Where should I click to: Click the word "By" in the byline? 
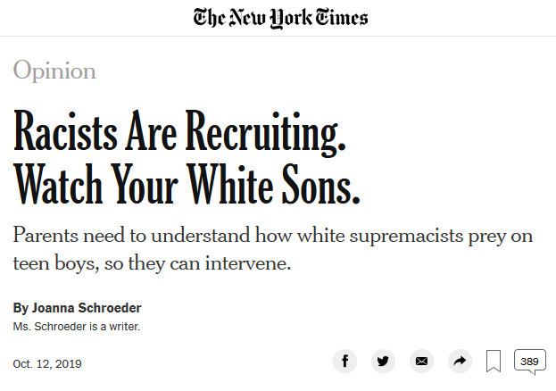(21, 308)
